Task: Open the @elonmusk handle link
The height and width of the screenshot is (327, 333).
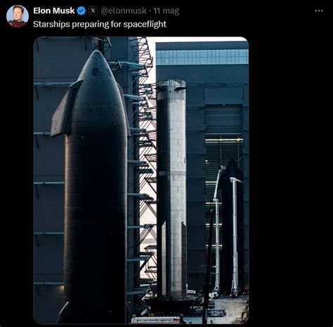Action: pyautogui.click(x=124, y=11)
